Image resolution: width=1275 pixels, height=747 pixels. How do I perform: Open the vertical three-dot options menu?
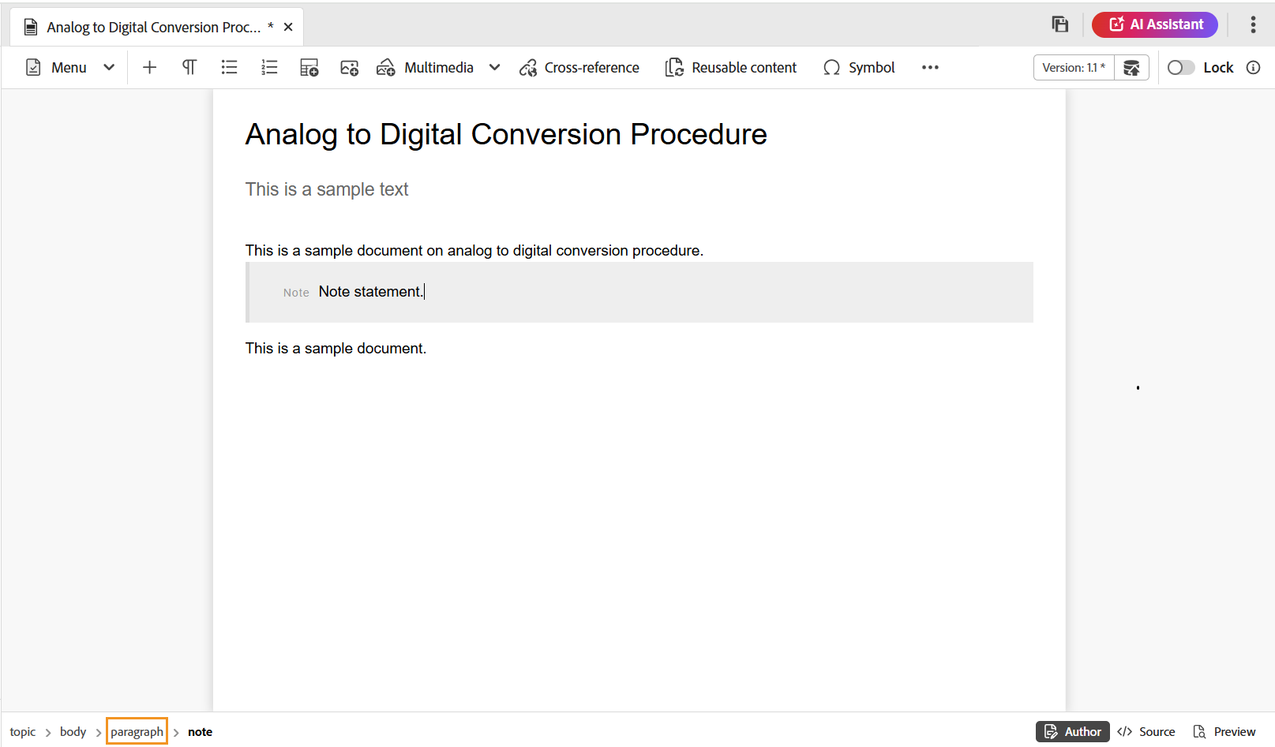1253,24
